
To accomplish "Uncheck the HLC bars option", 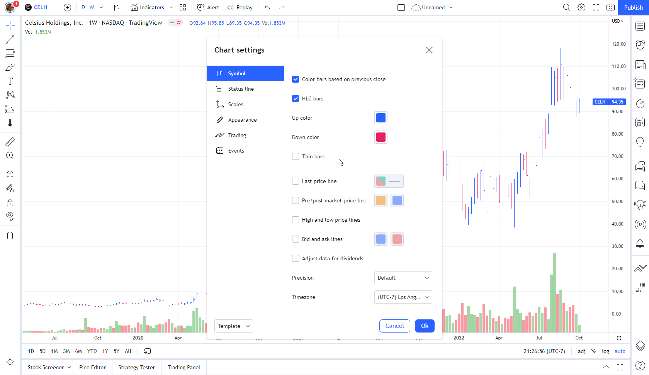I will point(296,98).
